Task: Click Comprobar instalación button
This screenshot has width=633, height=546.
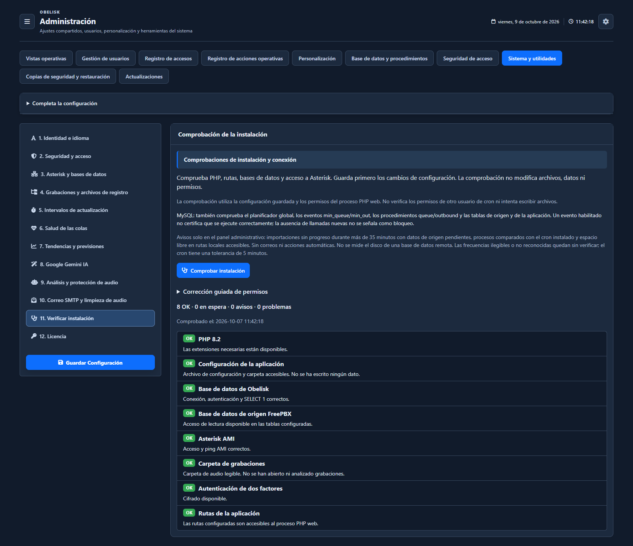Action: pyautogui.click(x=213, y=270)
